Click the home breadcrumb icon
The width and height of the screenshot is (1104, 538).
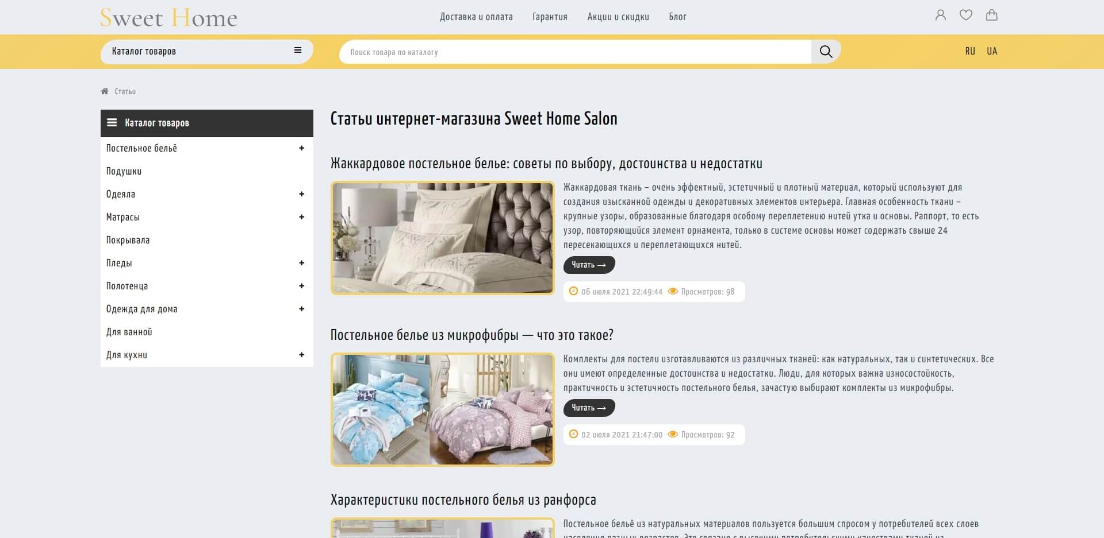point(105,91)
